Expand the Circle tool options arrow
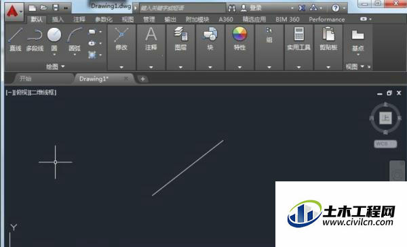Screen dimensions: 407x247 click(x=54, y=55)
